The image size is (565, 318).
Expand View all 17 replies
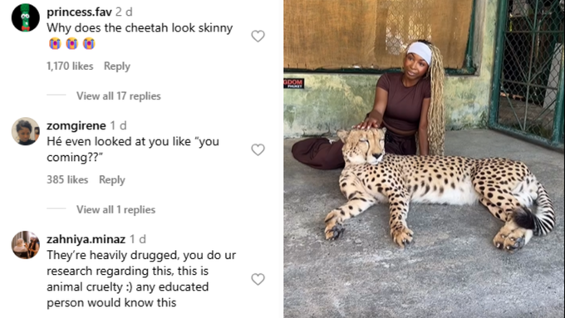tap(118, 96)
